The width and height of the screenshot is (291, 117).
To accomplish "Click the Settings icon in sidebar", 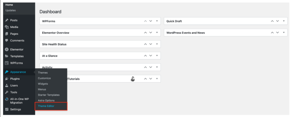I will 7,109.
